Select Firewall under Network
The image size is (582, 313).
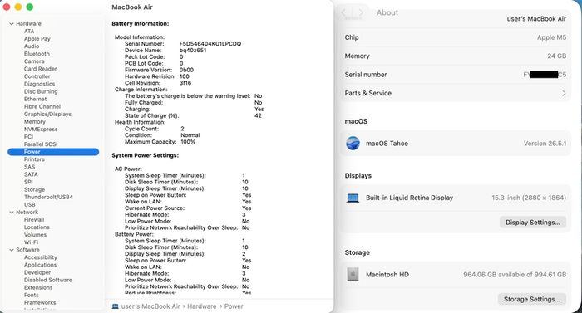pyautogui.click(x=34, y=219)
